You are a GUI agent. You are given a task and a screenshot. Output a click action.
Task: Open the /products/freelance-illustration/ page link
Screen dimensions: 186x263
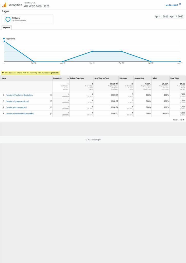click(20, 95)
